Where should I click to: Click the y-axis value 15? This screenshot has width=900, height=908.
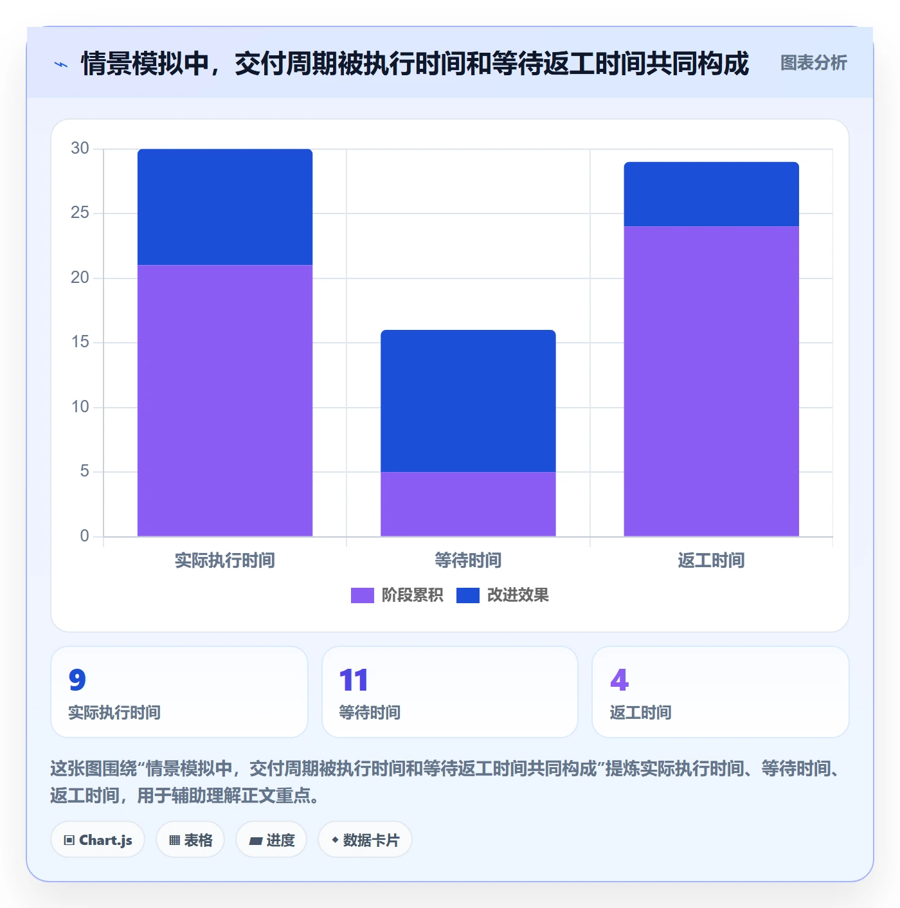pyautogui.click(x=80, y=342)
